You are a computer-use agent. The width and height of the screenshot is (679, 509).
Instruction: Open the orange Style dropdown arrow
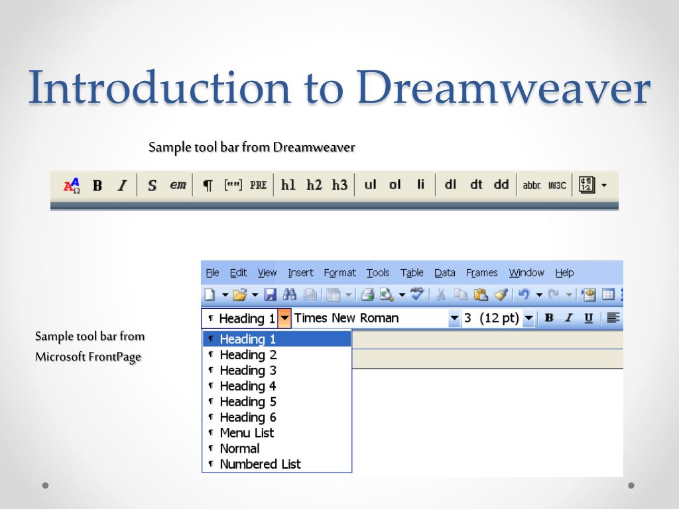tap(284, 319)
